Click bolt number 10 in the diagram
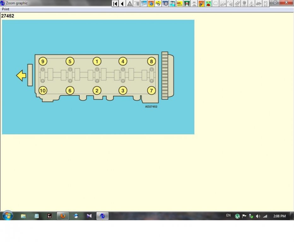Image resolution: width=294 pixels, height=242 pixels. point(43,91)
